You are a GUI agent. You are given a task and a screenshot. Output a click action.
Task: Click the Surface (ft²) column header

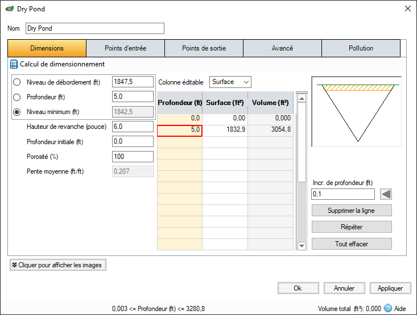pos(225,103)
